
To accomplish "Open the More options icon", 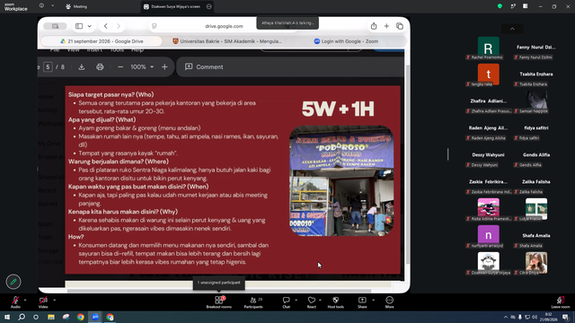I will point(389,302).
